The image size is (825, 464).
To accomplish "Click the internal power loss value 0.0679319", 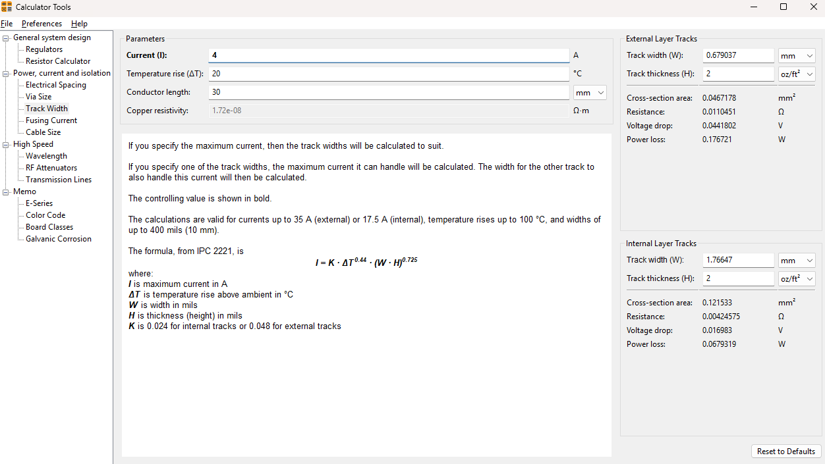I will click(720, 344).
